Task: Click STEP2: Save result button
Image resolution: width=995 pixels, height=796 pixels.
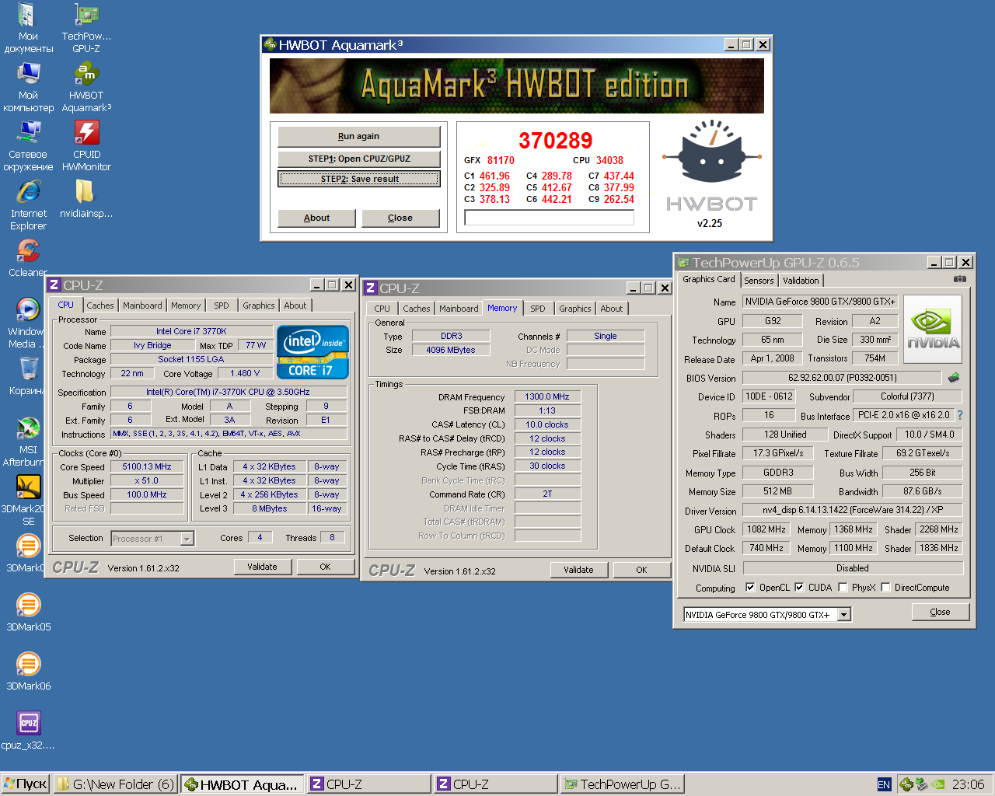Action: (359, 179)
